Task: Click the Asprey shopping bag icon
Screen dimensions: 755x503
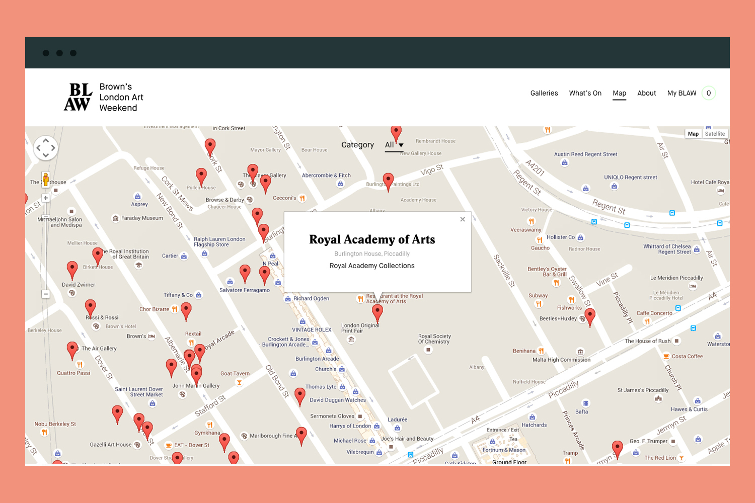Action: (137, 196)
